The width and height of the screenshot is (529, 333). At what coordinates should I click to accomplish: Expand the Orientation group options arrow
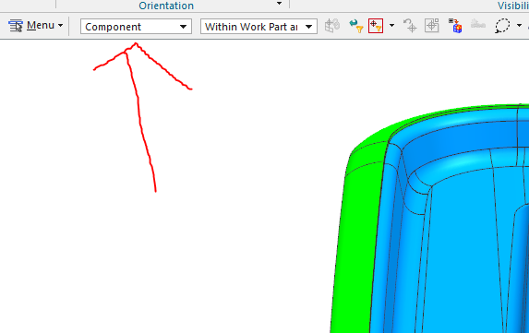click(279, 4)
